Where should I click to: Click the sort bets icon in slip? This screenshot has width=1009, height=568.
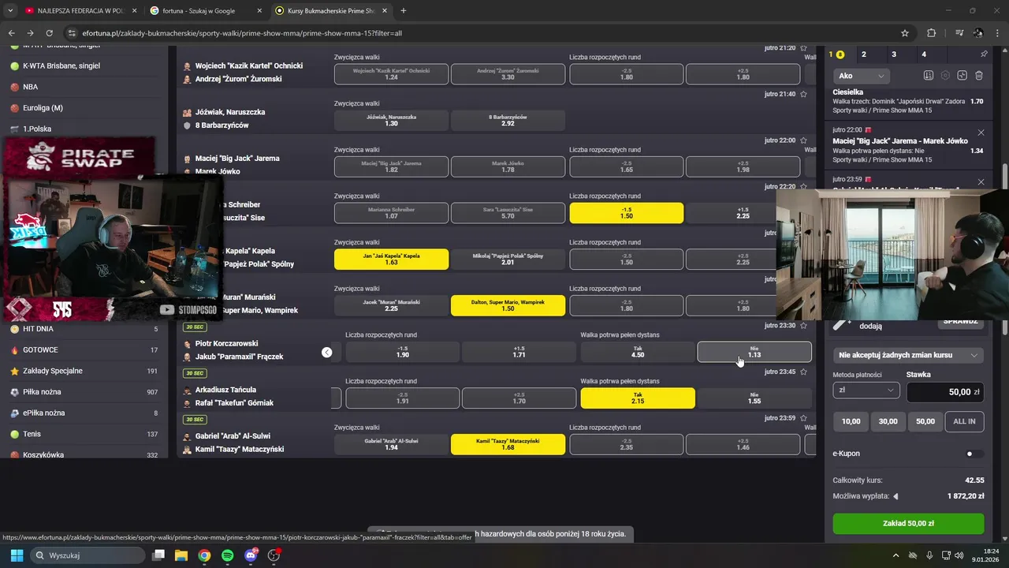[928, 76]
